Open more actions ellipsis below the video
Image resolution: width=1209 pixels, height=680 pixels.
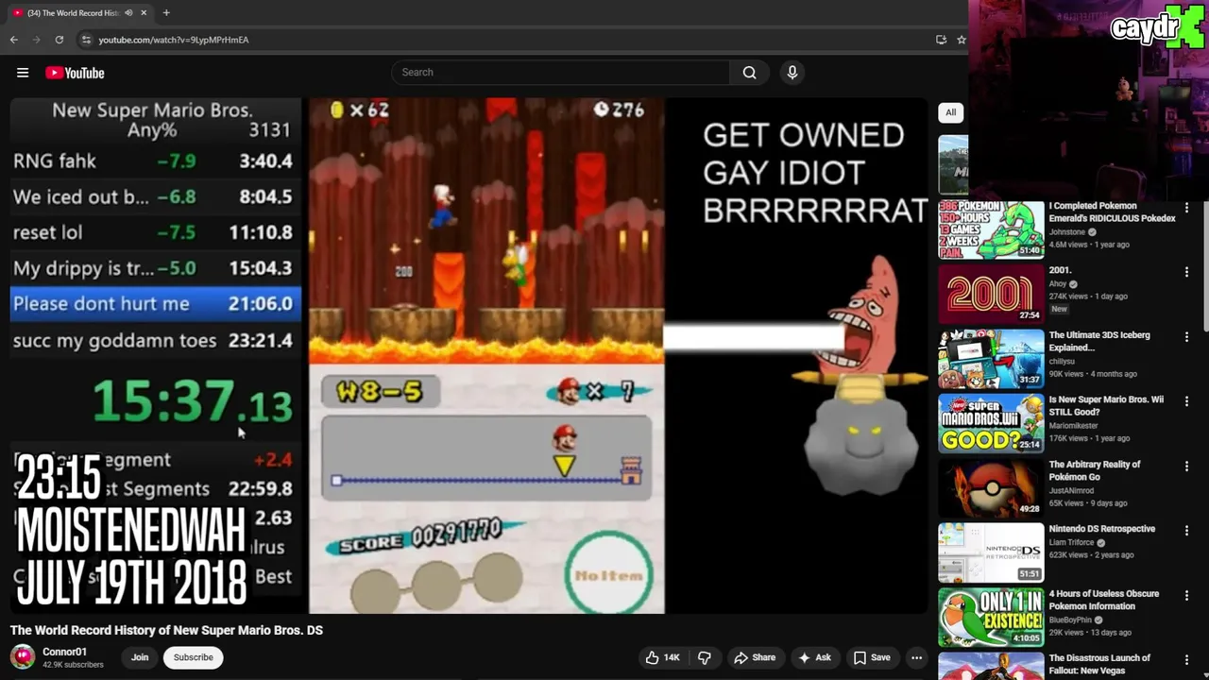point(916,657)
